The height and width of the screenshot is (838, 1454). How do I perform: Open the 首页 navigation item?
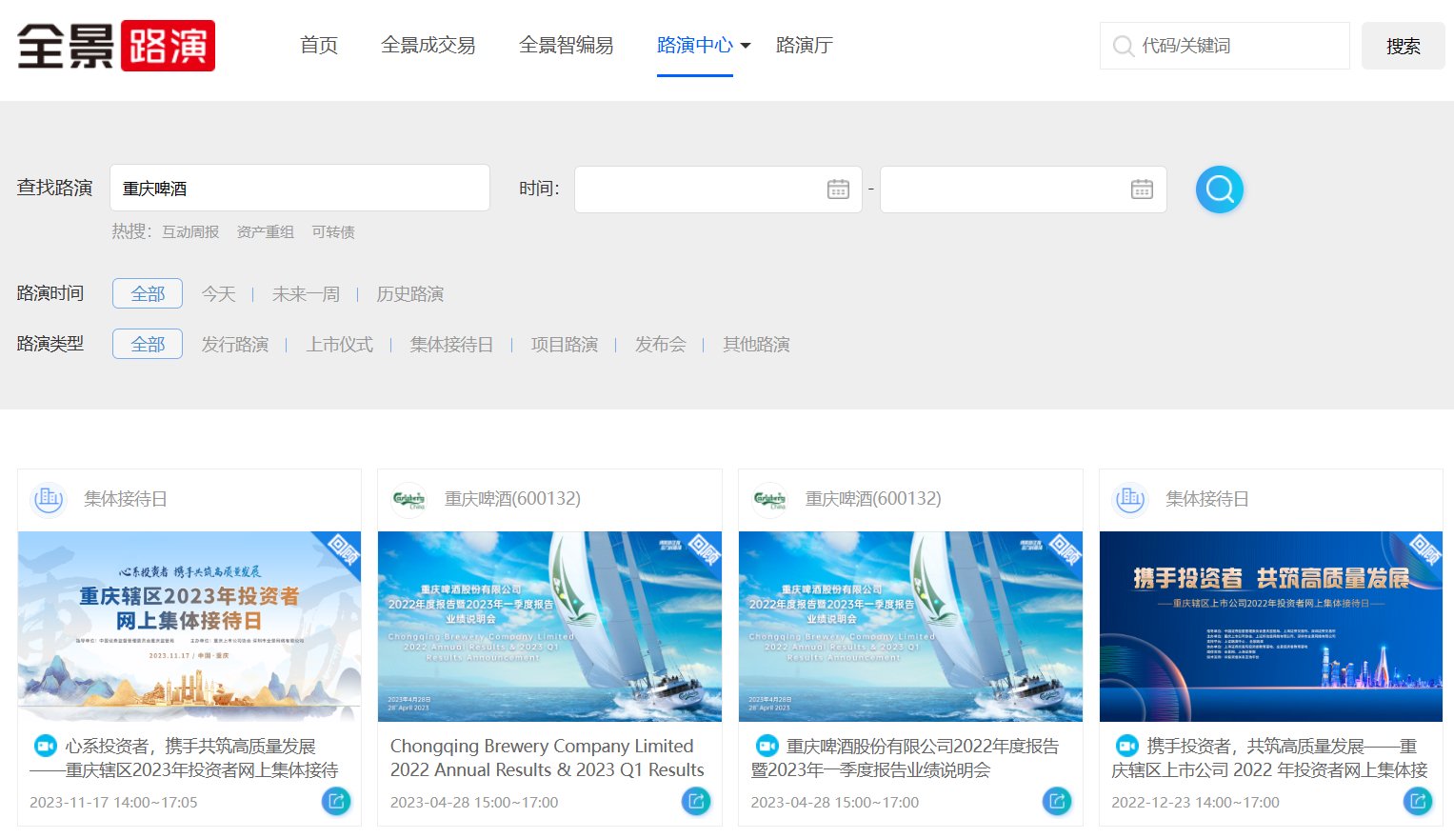[x=319, y=45]
